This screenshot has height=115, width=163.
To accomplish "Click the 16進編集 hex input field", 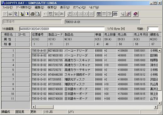I will (62, 29).
